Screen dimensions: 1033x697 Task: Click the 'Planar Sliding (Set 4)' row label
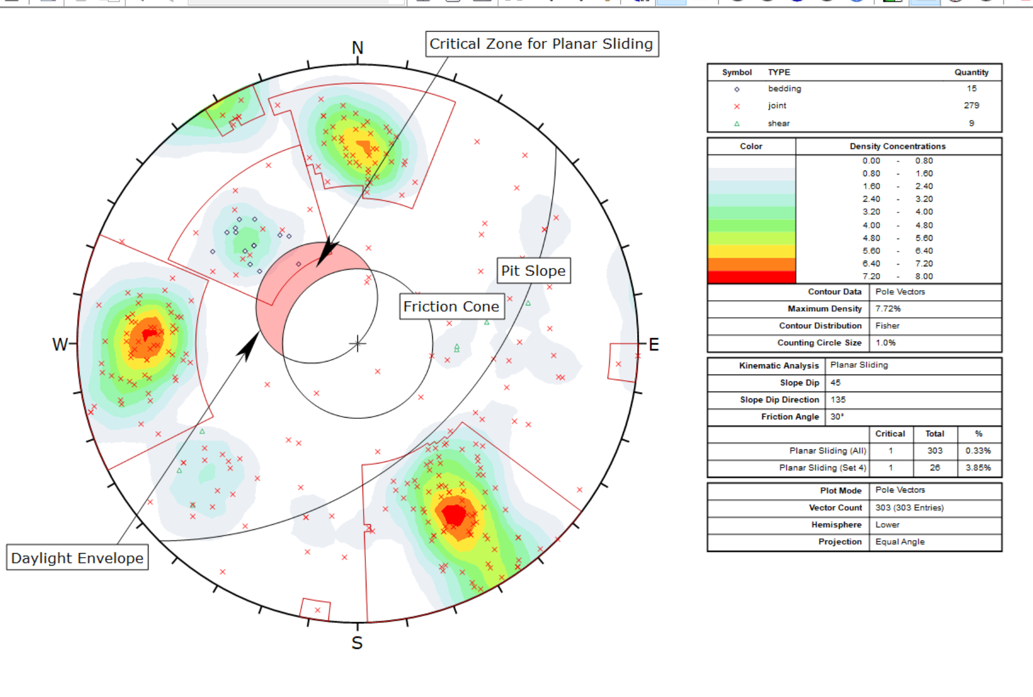tap(823, 467)
